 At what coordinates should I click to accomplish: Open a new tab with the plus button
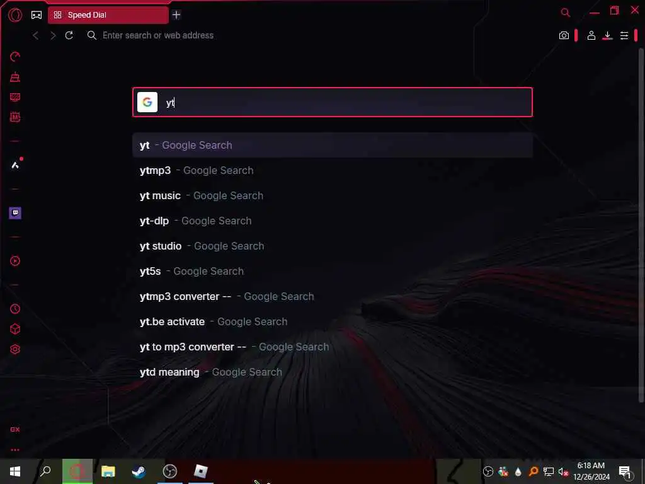pos(176,15)
